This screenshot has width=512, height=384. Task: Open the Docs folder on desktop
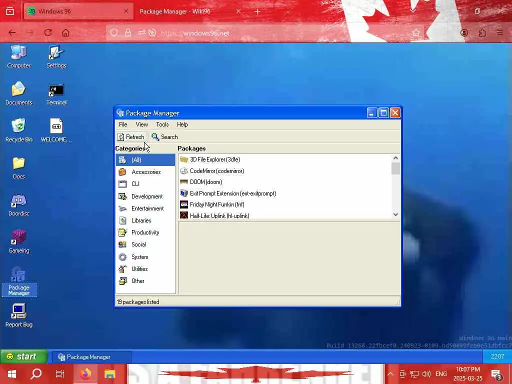(x=18, y=168)
